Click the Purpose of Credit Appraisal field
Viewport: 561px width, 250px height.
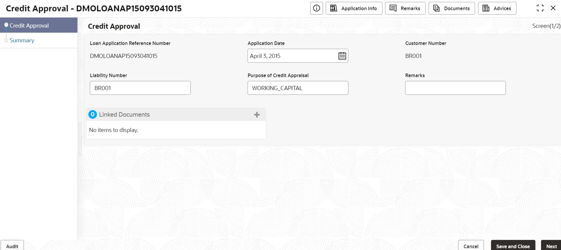tap(298, 88)
